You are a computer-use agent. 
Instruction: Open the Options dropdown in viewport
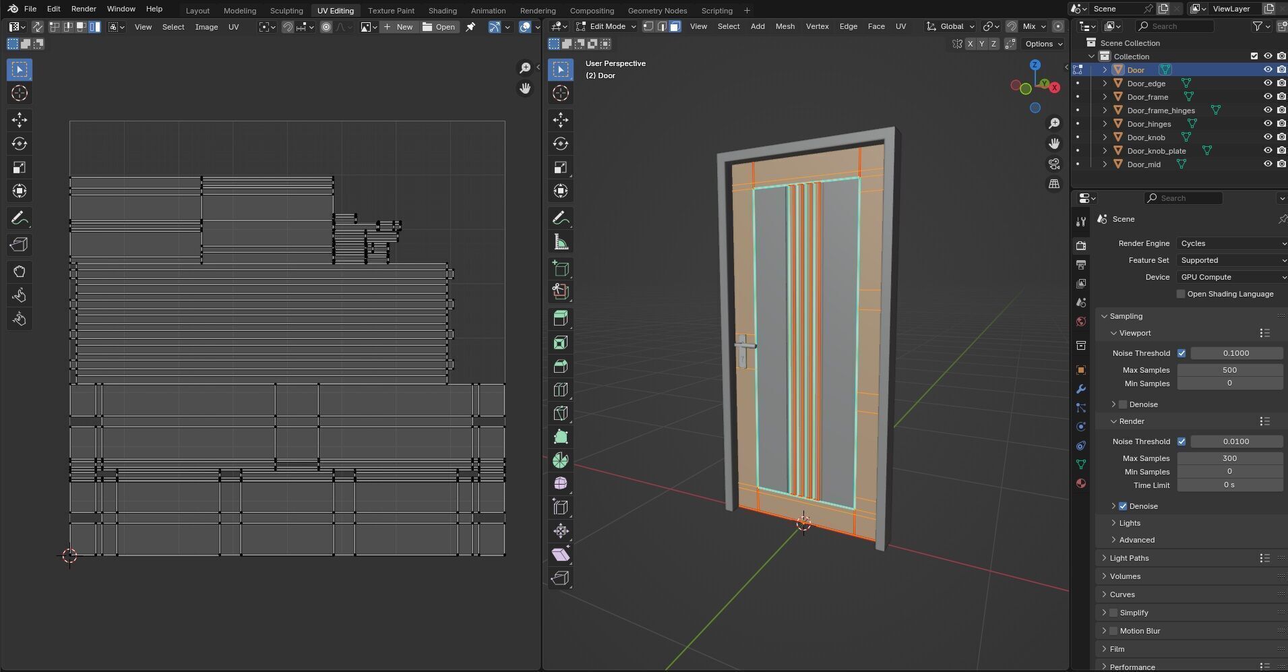coord(1043,44)
